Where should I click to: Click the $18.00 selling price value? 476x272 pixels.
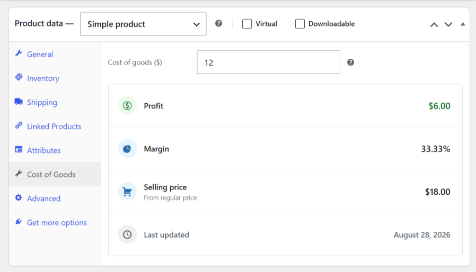coord(437,192)
